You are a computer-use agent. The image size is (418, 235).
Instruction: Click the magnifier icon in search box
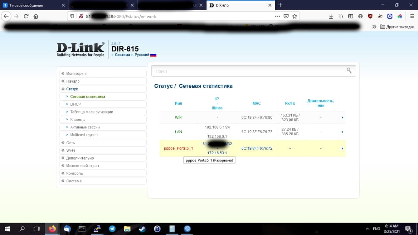[349, 71]
